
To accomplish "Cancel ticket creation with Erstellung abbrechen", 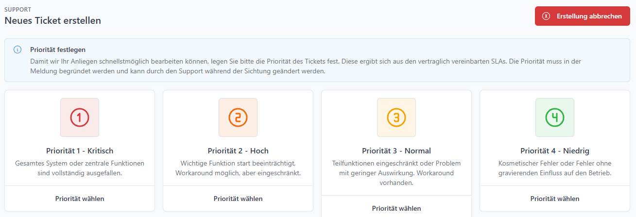I will 582,16.
